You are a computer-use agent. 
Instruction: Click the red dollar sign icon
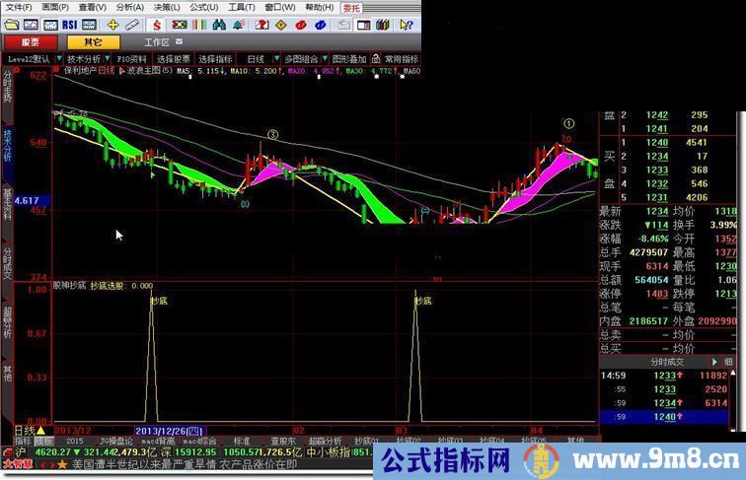point(156,24)
